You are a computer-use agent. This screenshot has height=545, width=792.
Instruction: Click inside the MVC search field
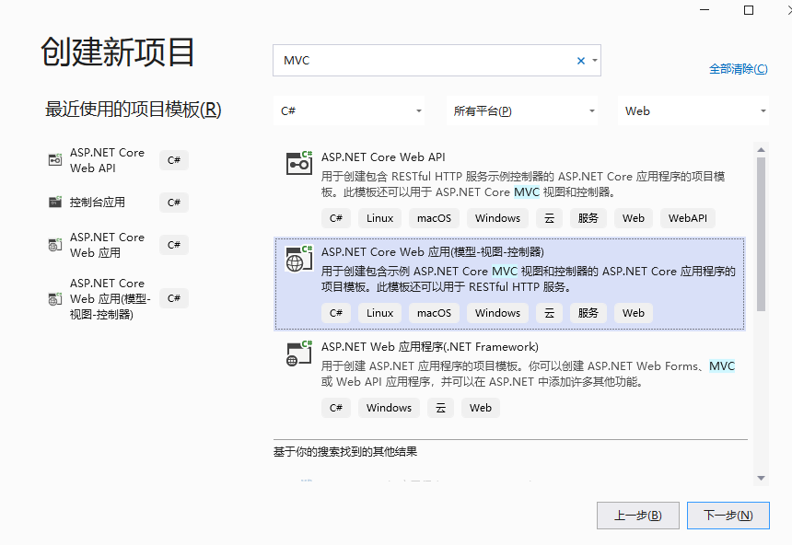pos(424,61)
